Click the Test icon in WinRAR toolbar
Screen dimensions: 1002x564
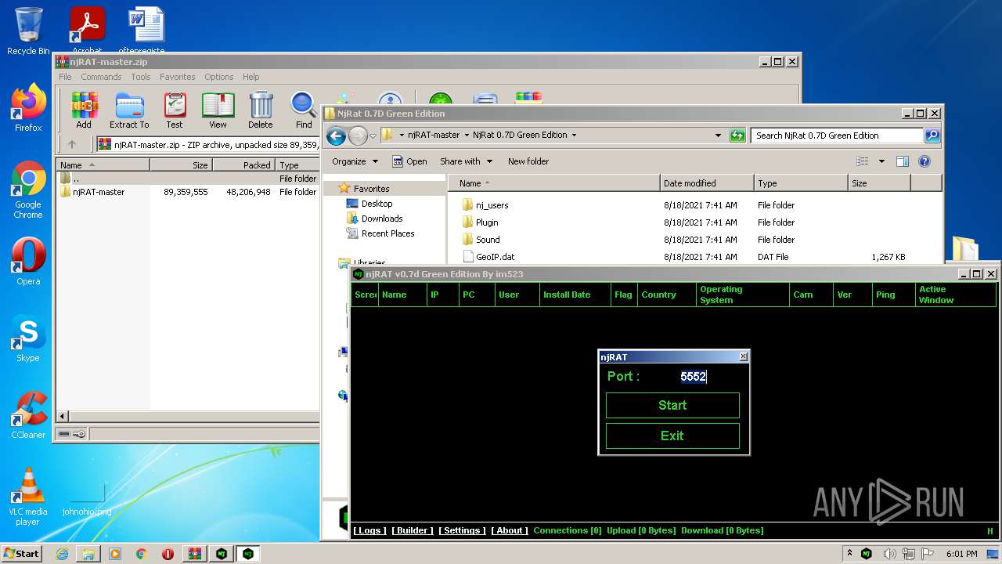pyautogui.click(x=175, y=110)
